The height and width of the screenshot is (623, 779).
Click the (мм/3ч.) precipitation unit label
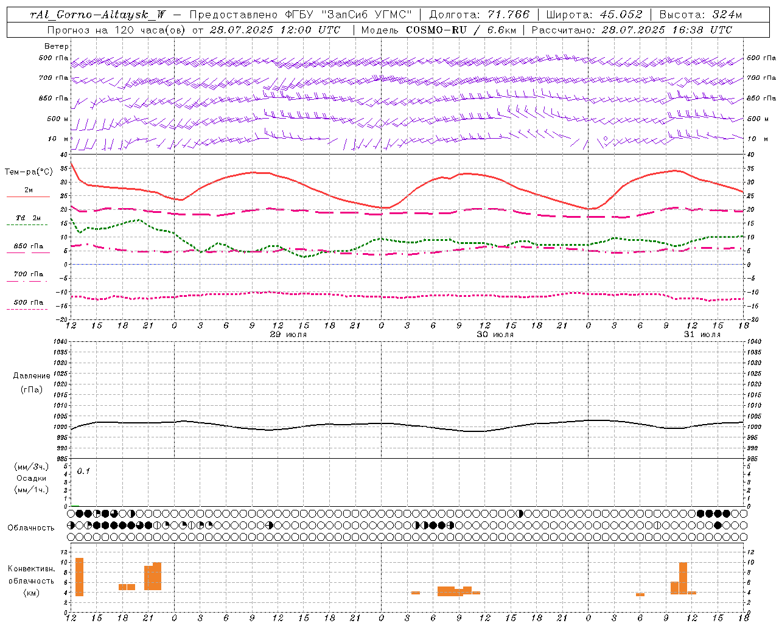(x=32, y=467)
